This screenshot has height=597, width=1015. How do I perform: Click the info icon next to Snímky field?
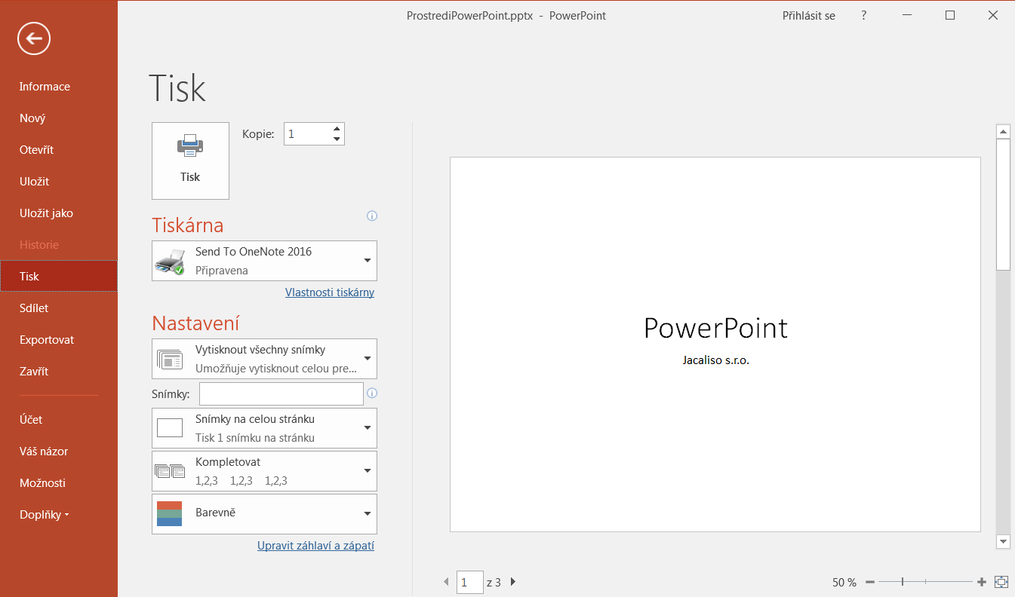point(371,393)
